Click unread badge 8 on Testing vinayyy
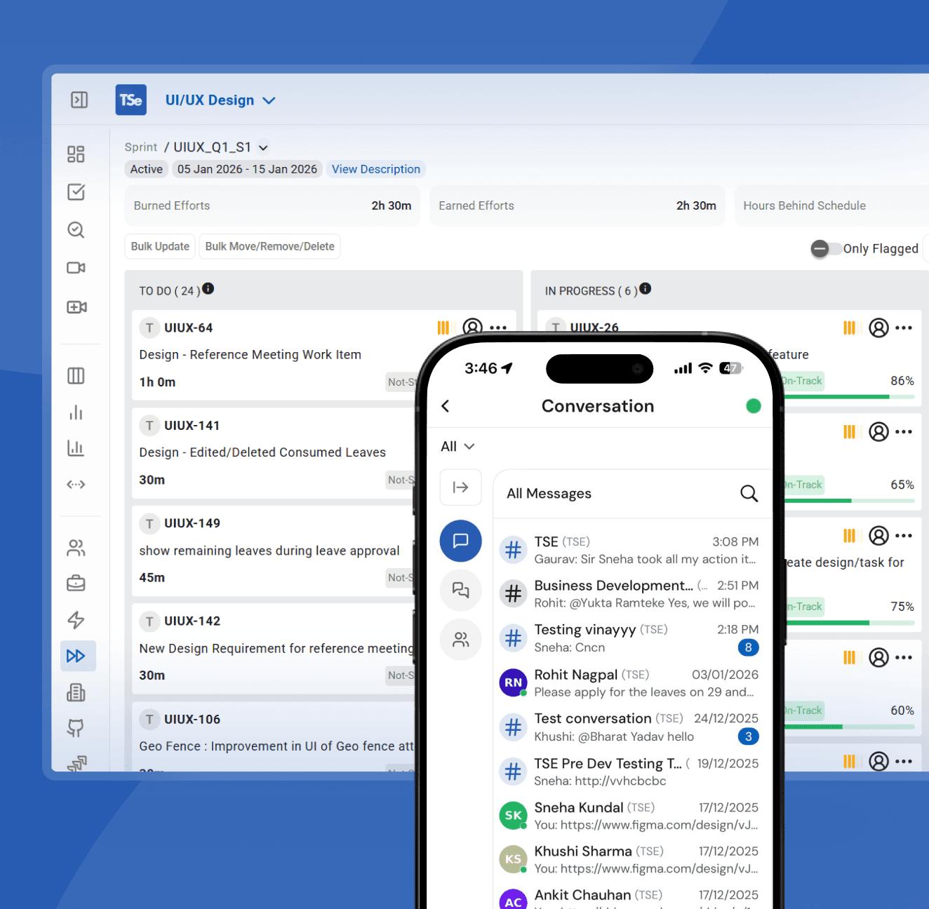 (x=748, y=647)
